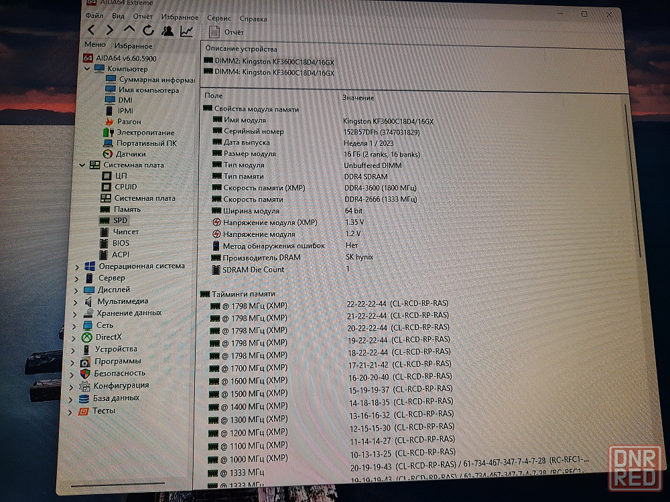Image resolution: width=670 pixels, height=502 pixels.
Task: Switch to the Меню panel tab
Action: 95,44
